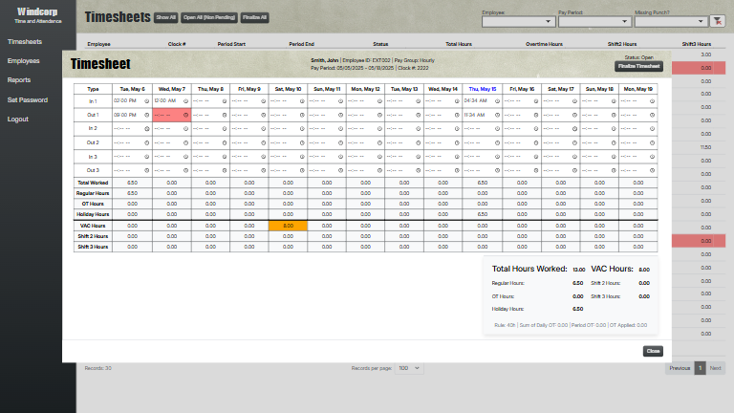Open clock picker for Thu May 15 In 1

coord(497,99)
